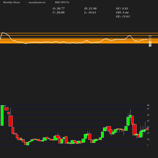Viewport: 158px width, 158px height.
Task: Click the 'OH: 5.44' reading
Action: [x=122, y=13]
